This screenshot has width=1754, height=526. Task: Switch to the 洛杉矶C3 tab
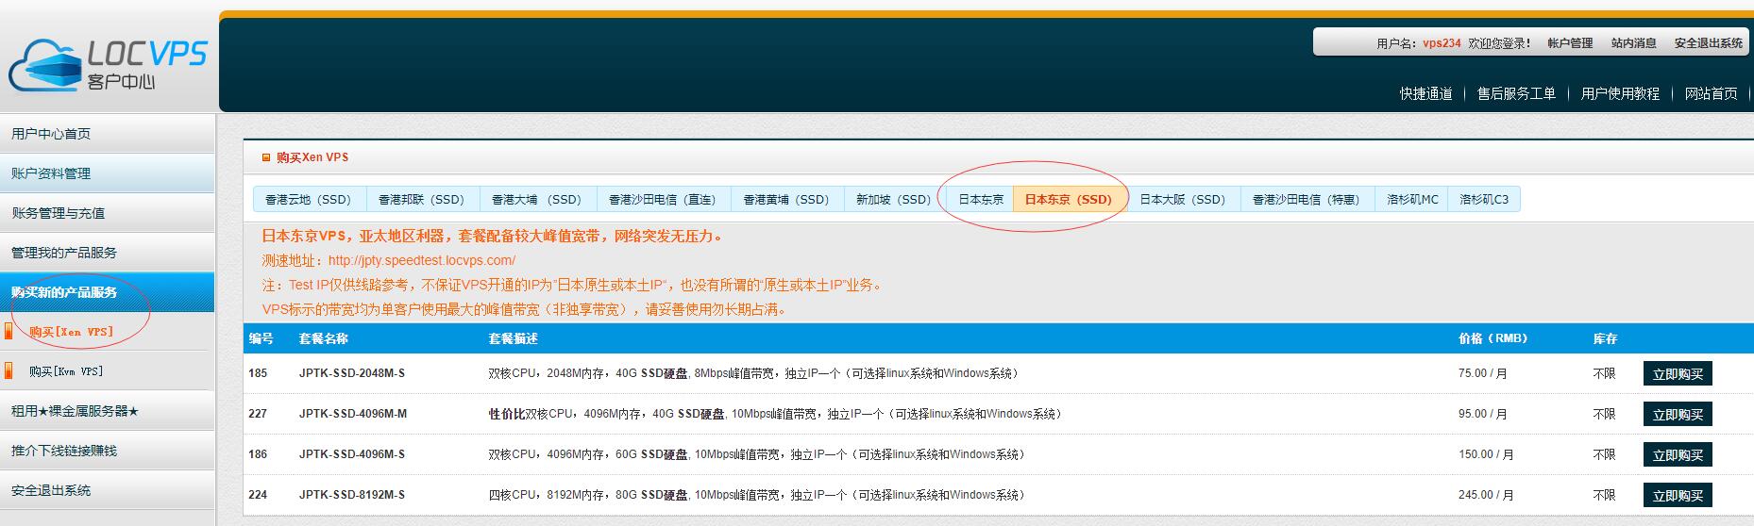coord(1484,199)
